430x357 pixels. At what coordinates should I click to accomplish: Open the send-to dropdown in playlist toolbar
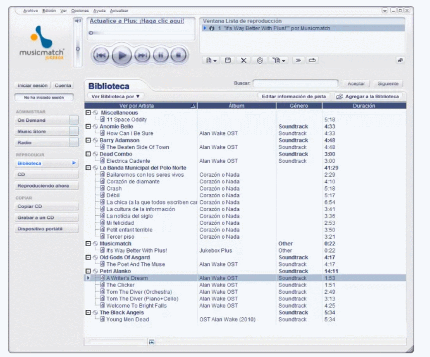click(x=279, y=60)
